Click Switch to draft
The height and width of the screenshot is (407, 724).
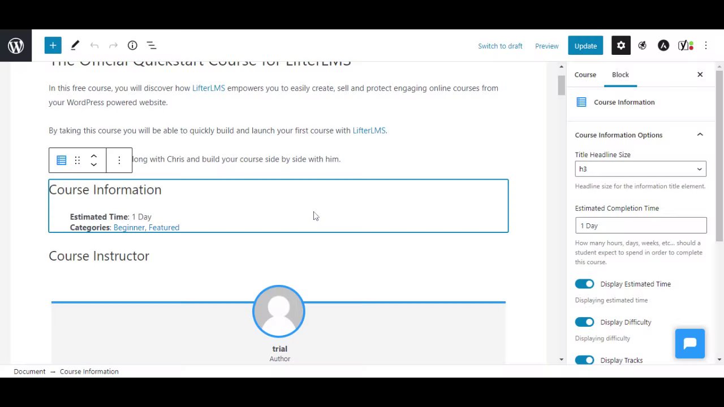click(x=500, y=46)
